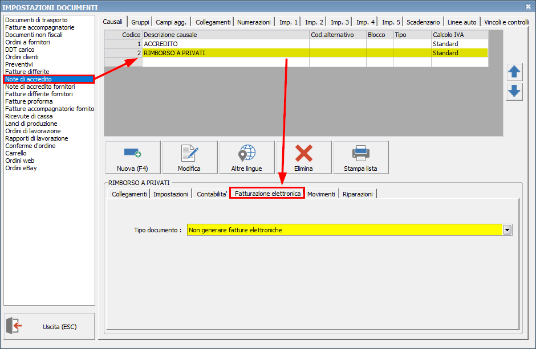Select the RIMBORSO A PRIVATI row
This screenshot has height=349, width=536.
(296, 53)
